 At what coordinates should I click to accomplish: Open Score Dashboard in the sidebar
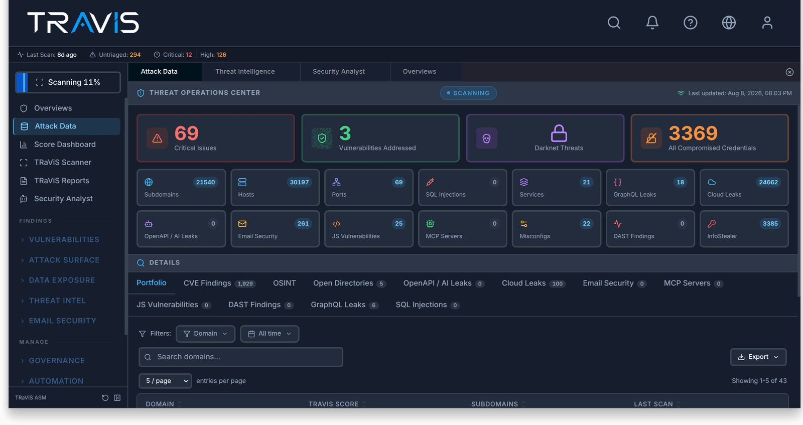click(65, 145)
